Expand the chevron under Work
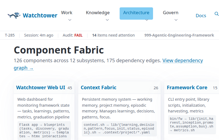Screen dimensions: 219x140 pos(70,20)
